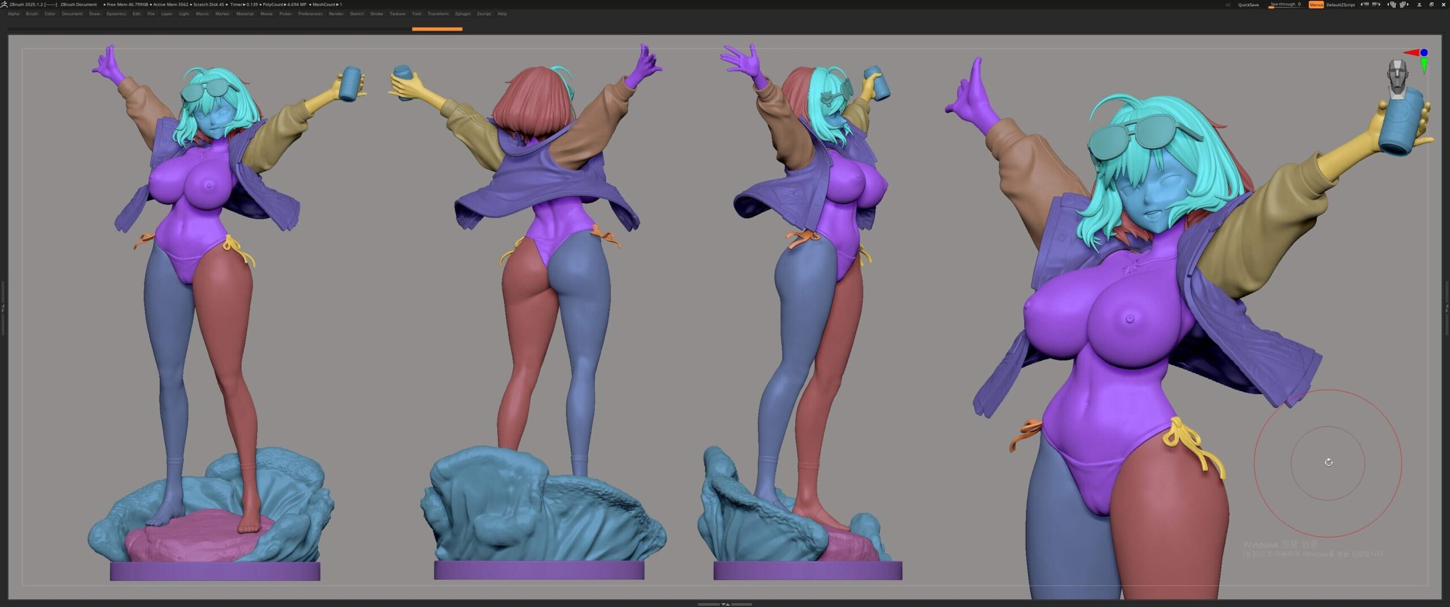
Task: Expand the right tray divider handle
Action: tap(1447, 308)
